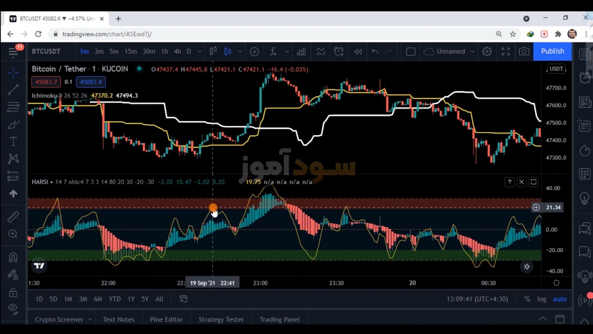The height and width of the screenshot is (334, 593).
Task: Toggle magnet mode for drawings
Action: coord(13,257)
